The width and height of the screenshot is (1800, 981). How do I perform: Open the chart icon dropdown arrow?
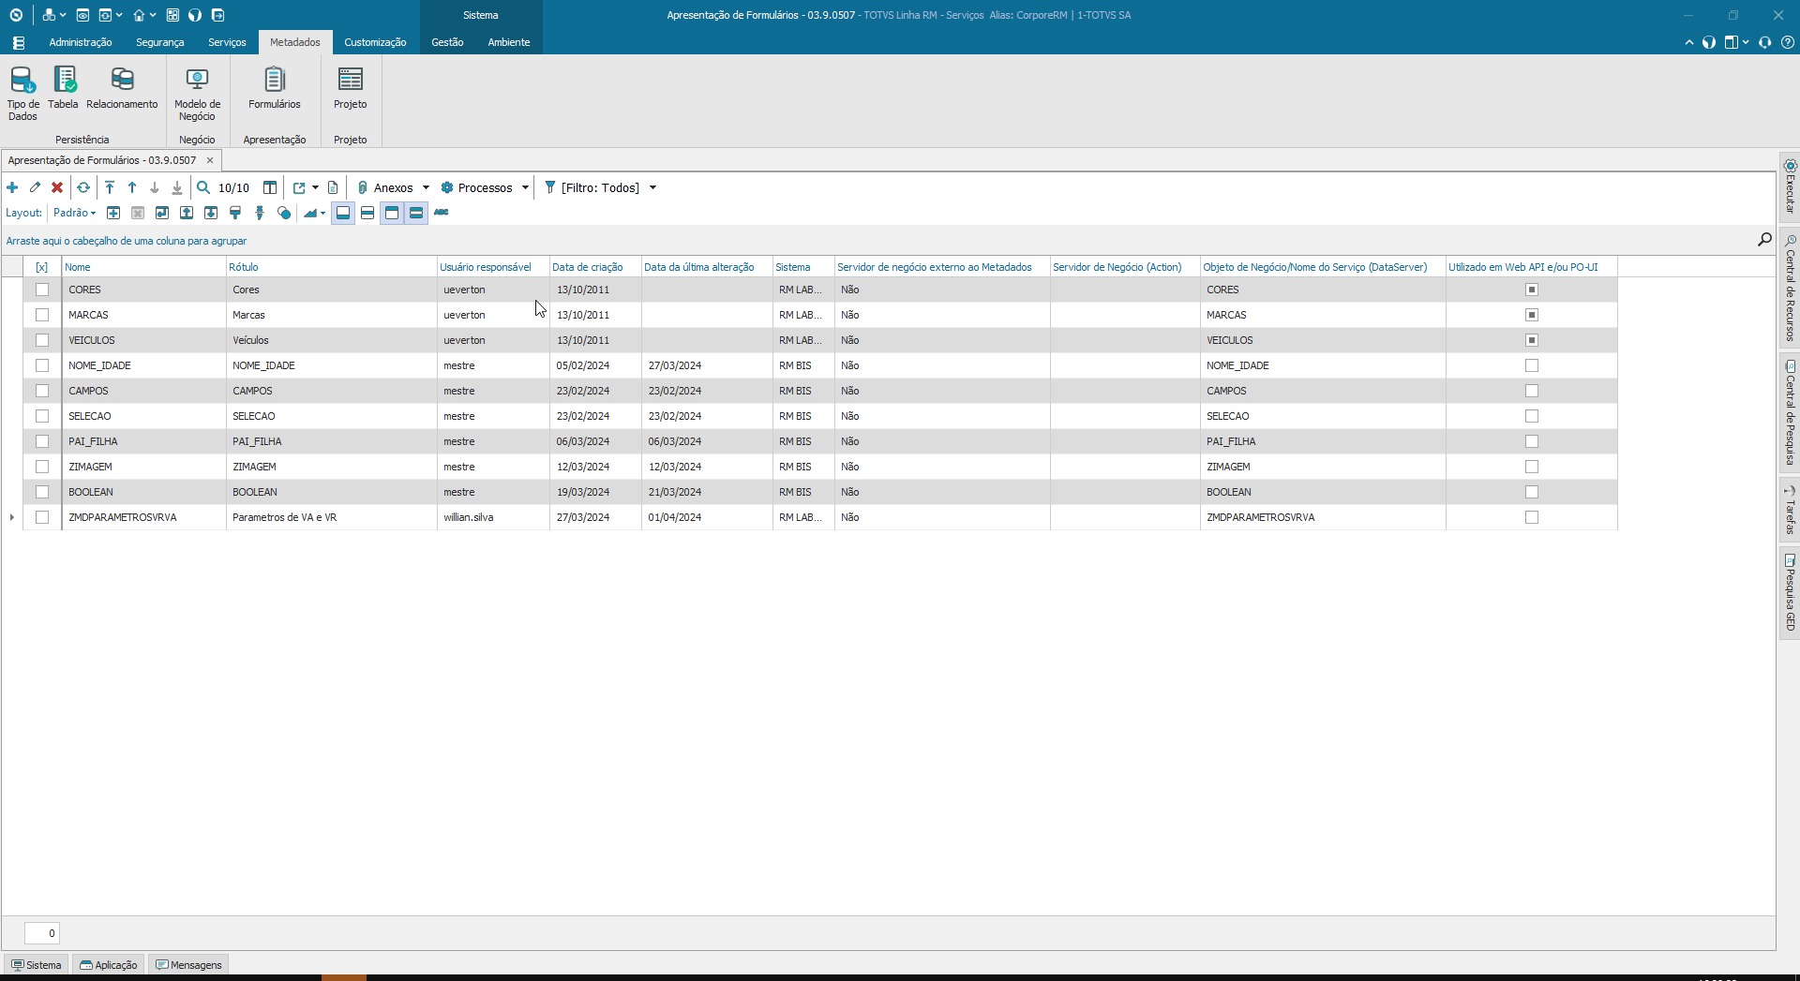point(322,213)
